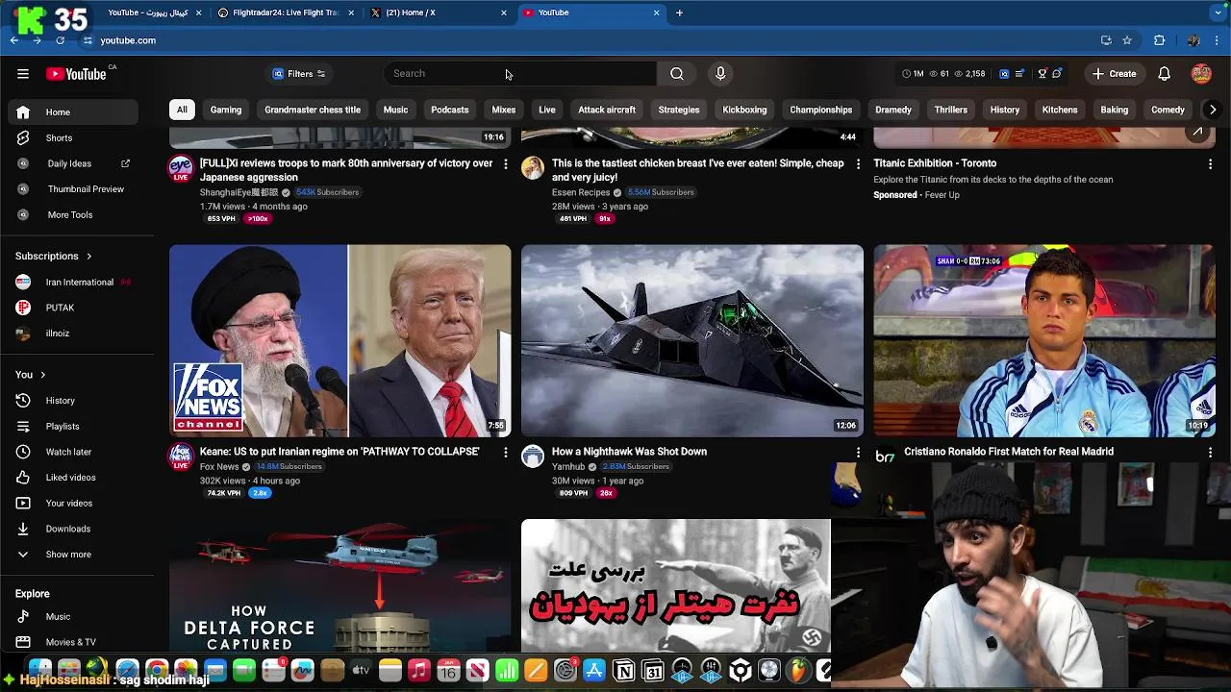
Task: Open options menu for Cristiano Ronaldo video
Action: (x=1210, y=453)
